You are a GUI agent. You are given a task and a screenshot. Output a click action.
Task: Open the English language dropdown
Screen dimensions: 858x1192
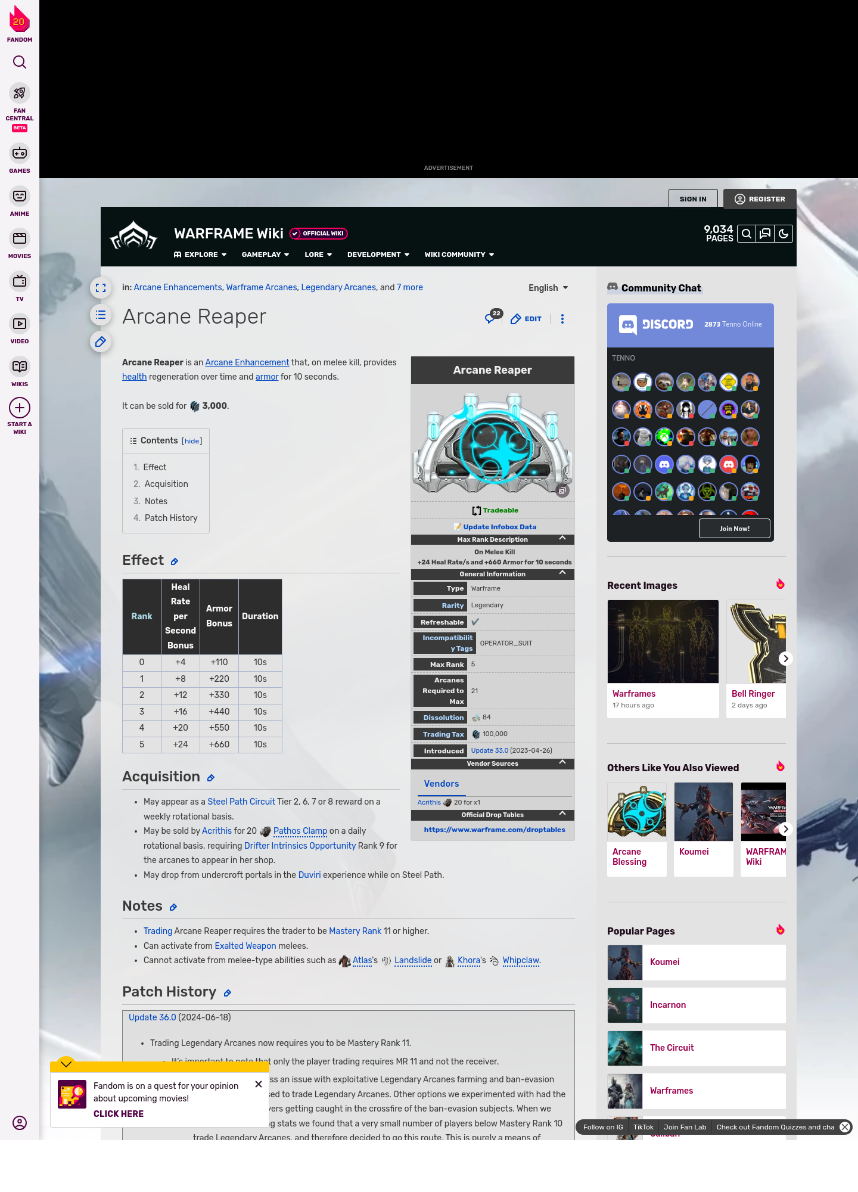[x=548, y=288]
